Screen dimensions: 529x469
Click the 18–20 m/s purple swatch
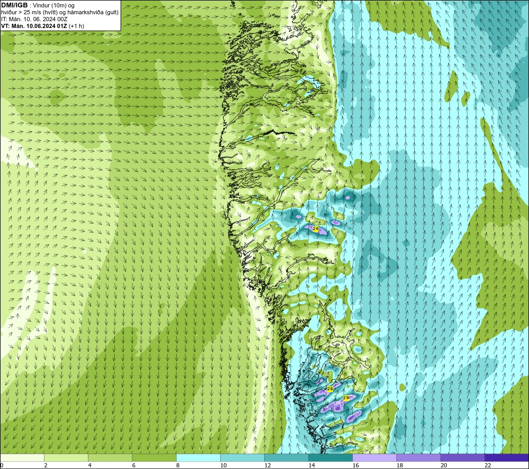[418, 457]
